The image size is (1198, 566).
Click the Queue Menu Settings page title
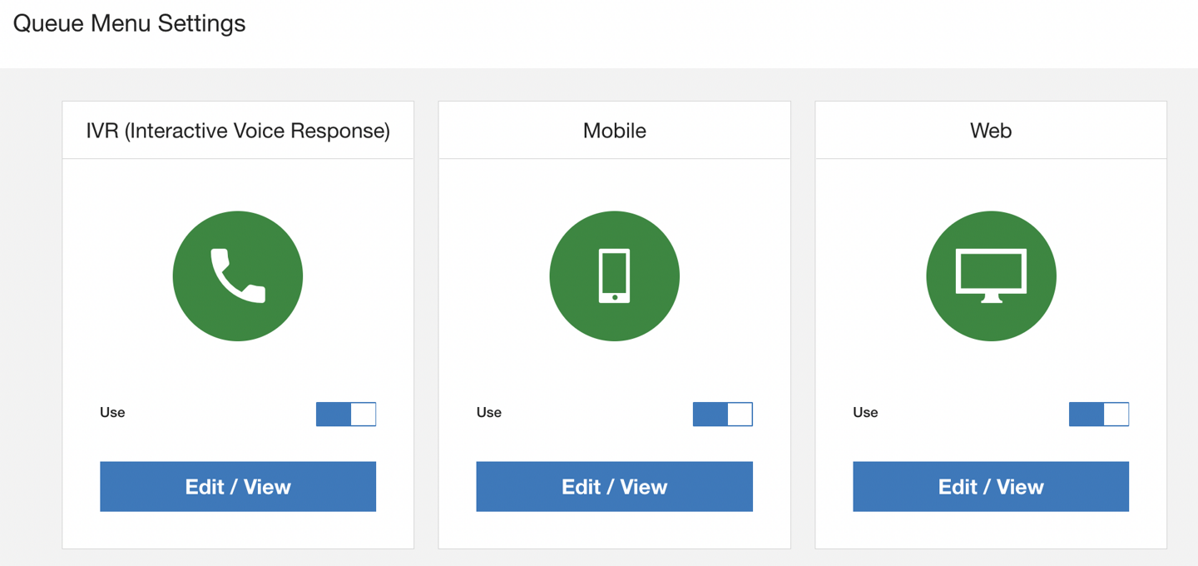tap(129, 23)
